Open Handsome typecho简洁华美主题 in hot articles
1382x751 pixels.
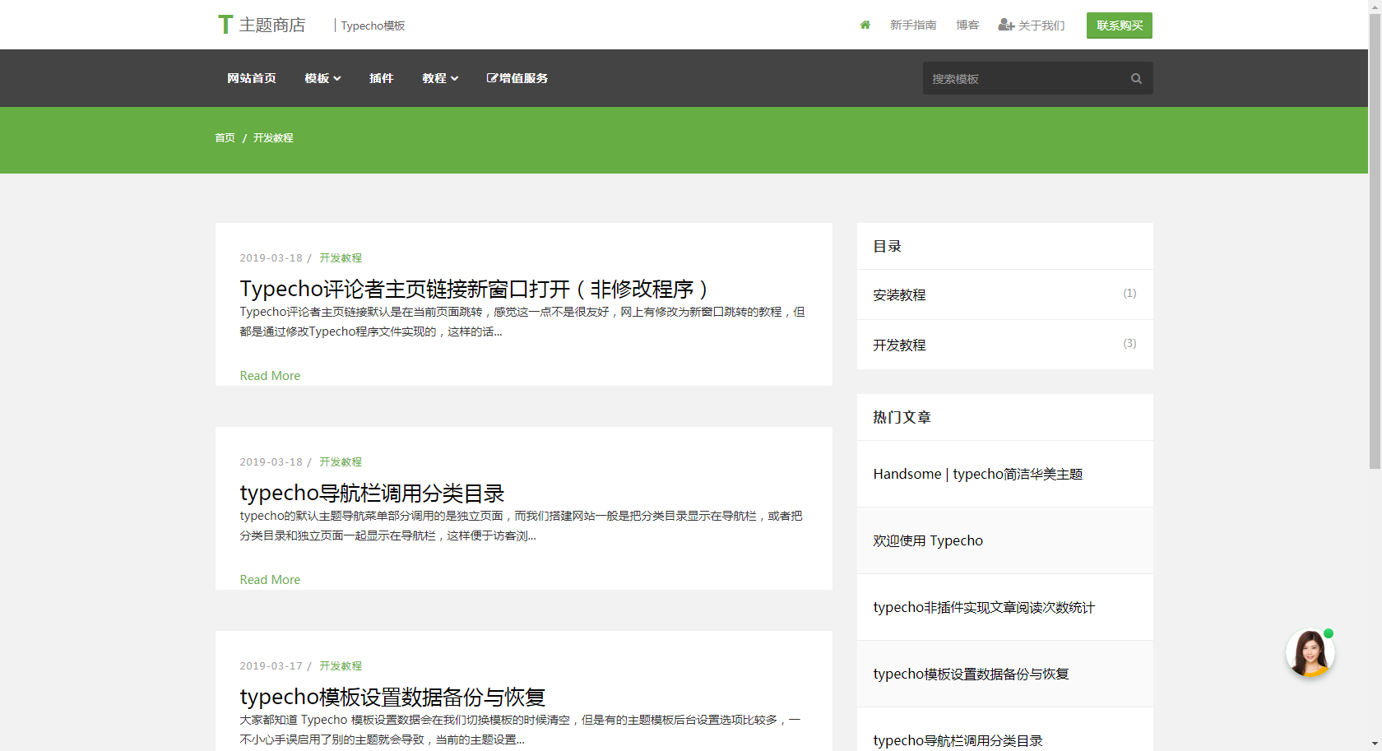point(977,474)
